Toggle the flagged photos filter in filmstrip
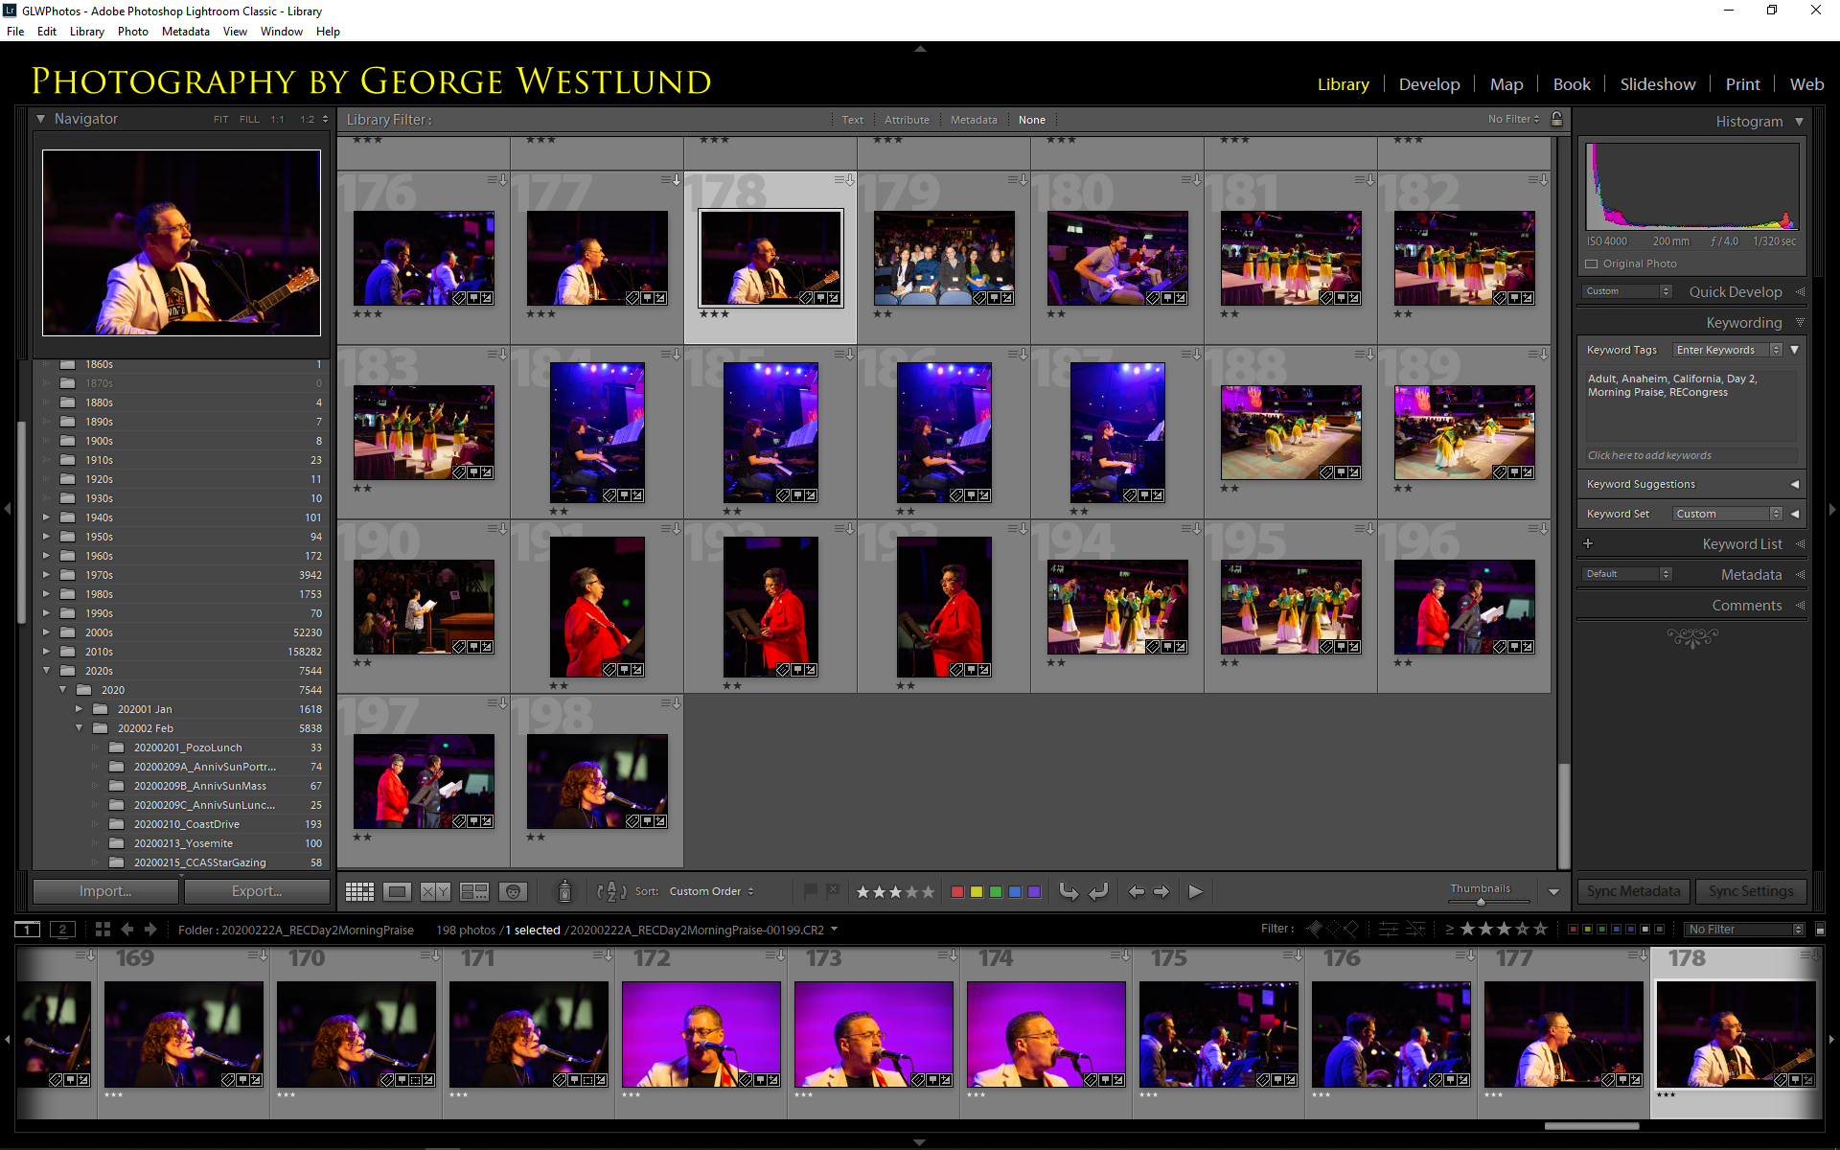1840x1150 pixels. click(x=1314, y=929)
